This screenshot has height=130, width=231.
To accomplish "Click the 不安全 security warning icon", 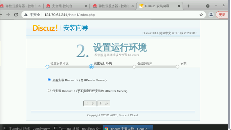I will point(26,15).
